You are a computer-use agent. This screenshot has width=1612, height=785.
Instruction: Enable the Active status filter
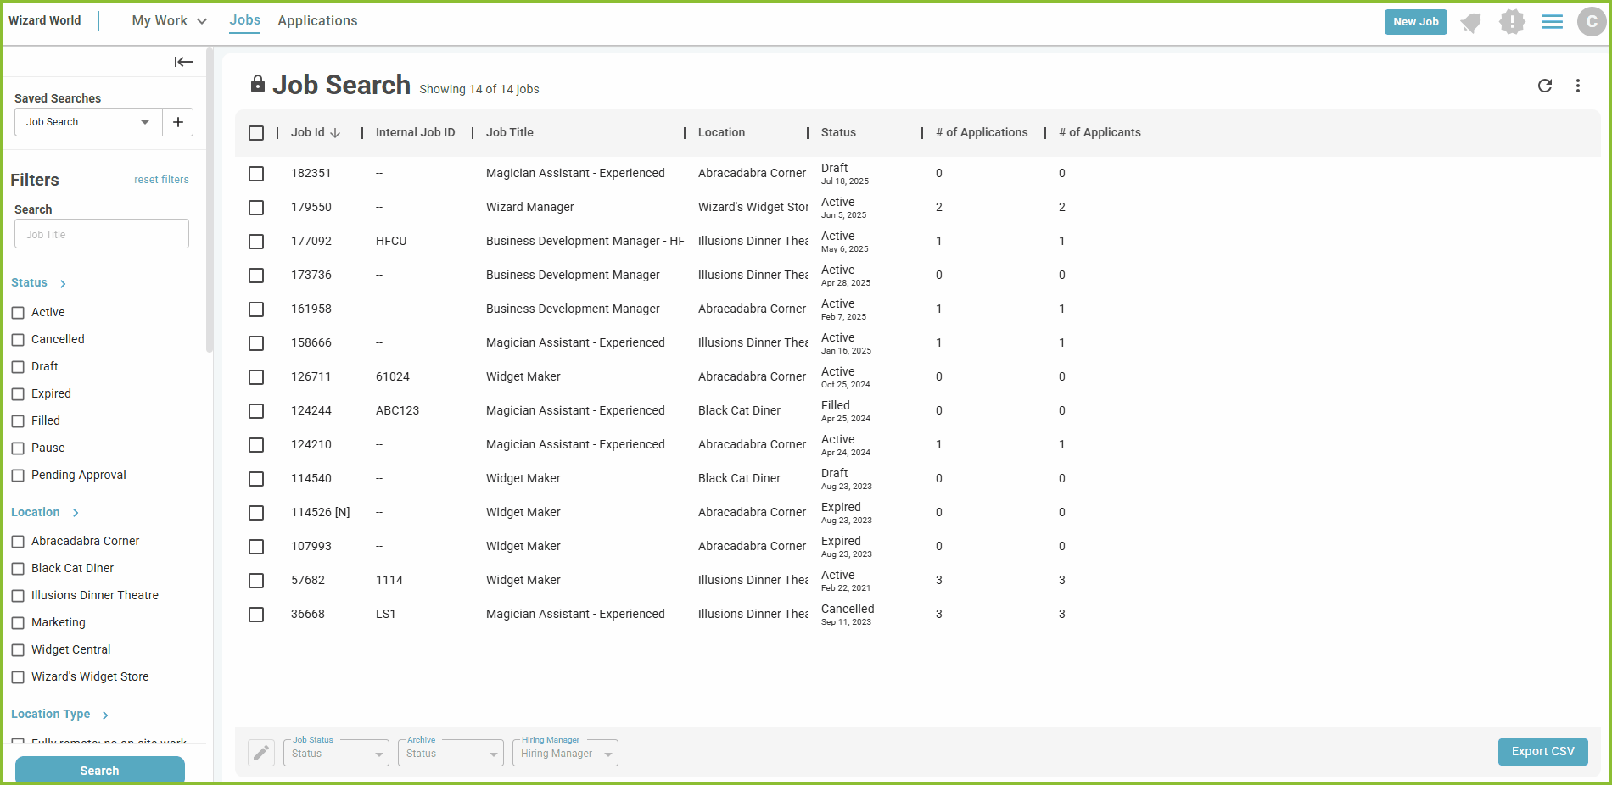19,312
